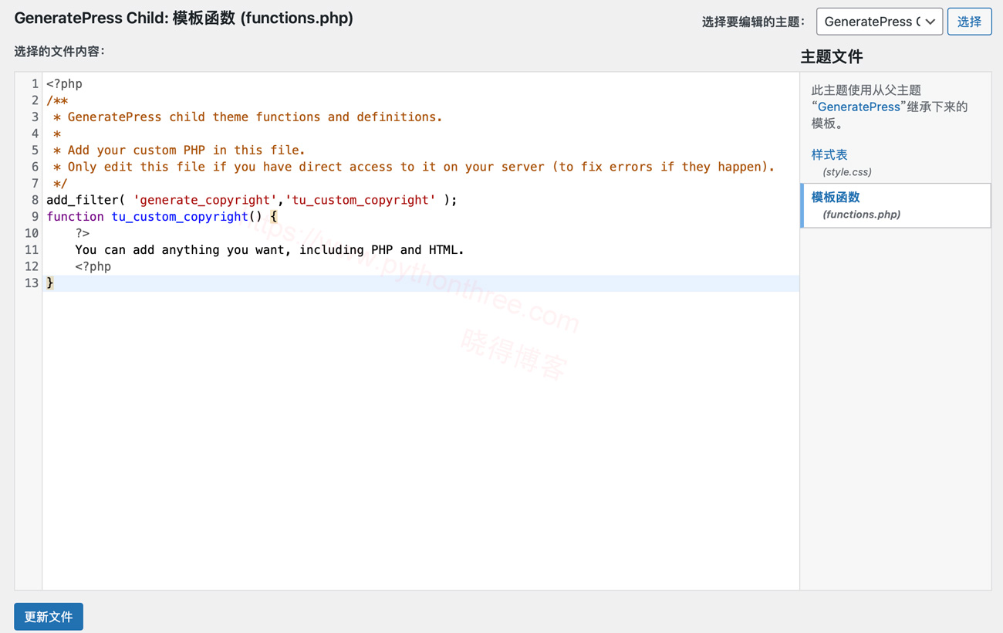Click the 'Only edit this file' comment line
Screen dimensions: 1003x633
pyautogui.click(x=414, y=167)
